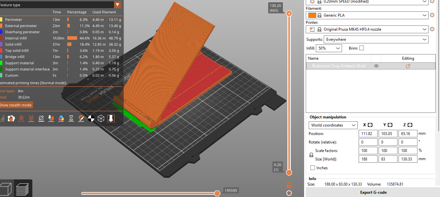440x197 pixels.
Task: Click the vertical slider lock icon
Action: tap(289, 185)
